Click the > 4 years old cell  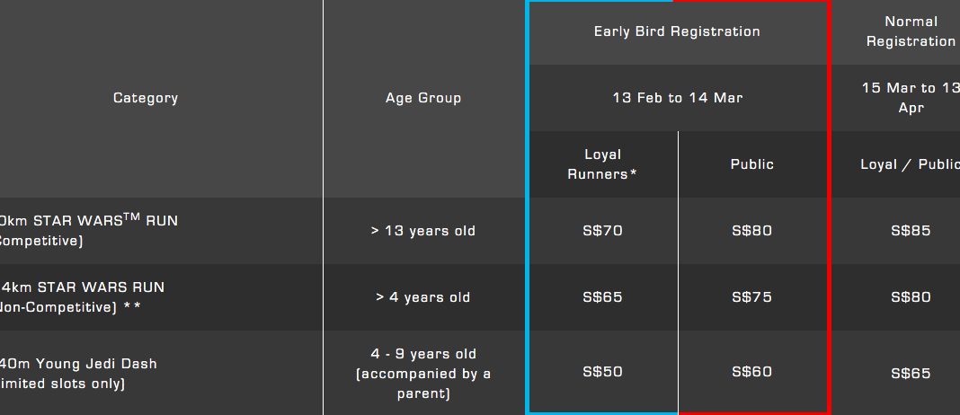pos(423,297)
